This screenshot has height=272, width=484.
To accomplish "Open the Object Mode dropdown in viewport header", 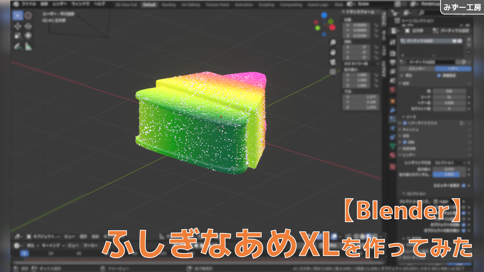I will point(43,236).
